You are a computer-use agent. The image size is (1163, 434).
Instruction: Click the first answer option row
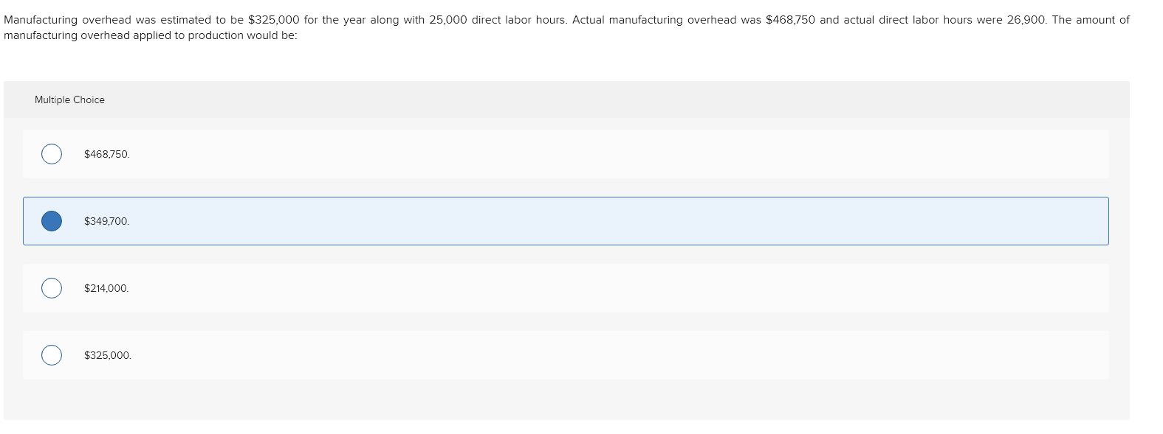pos(517,154)
